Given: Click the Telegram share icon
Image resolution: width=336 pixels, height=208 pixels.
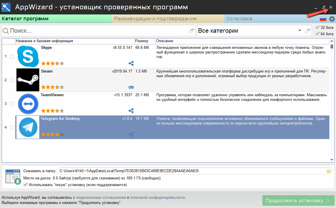Looking at the screenshot, I should (x=131, y=134).
